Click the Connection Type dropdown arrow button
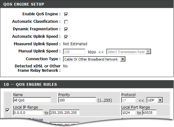174x127 pixels. tap(123, 59)
